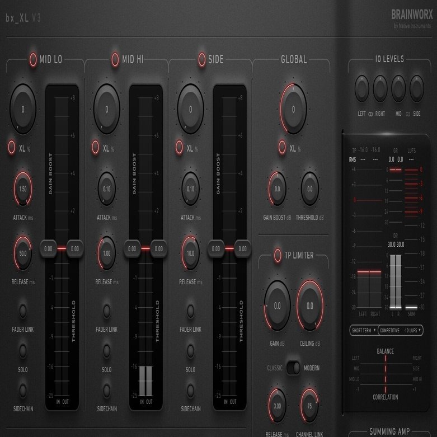Toggle the Mid/Side link icon

tap(408, 114)
